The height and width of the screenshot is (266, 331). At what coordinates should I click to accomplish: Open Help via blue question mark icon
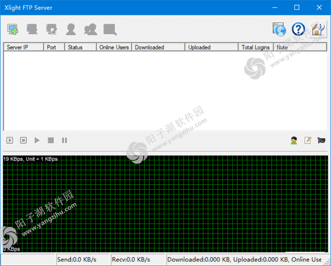pyautogui.click(x=298, y=29)
